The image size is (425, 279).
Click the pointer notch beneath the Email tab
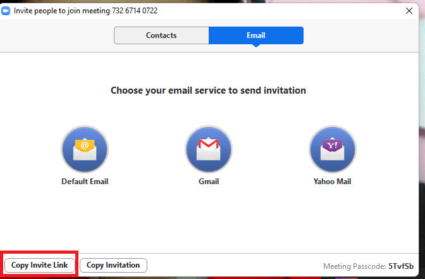(256, 47)
